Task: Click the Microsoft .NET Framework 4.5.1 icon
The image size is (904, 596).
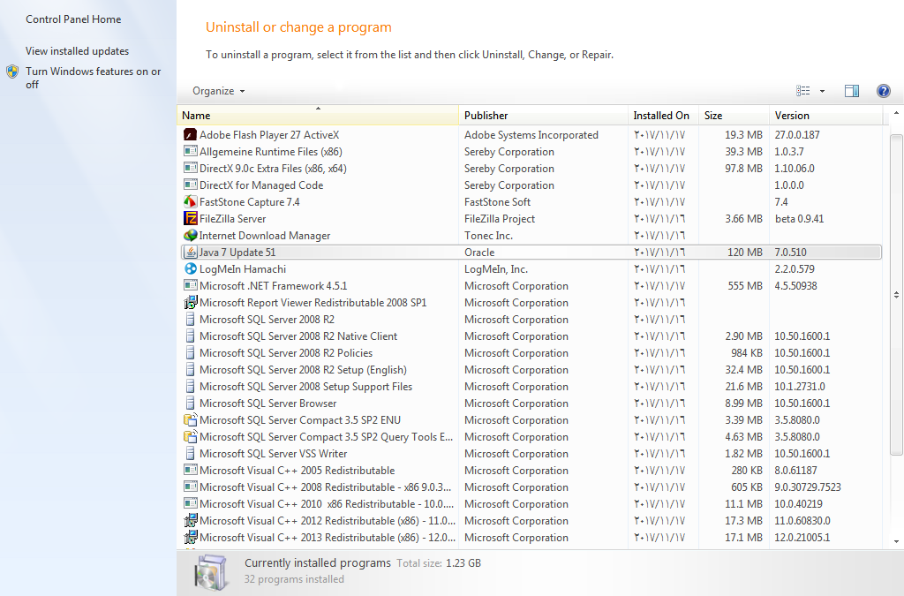Action: click(191, 285)
